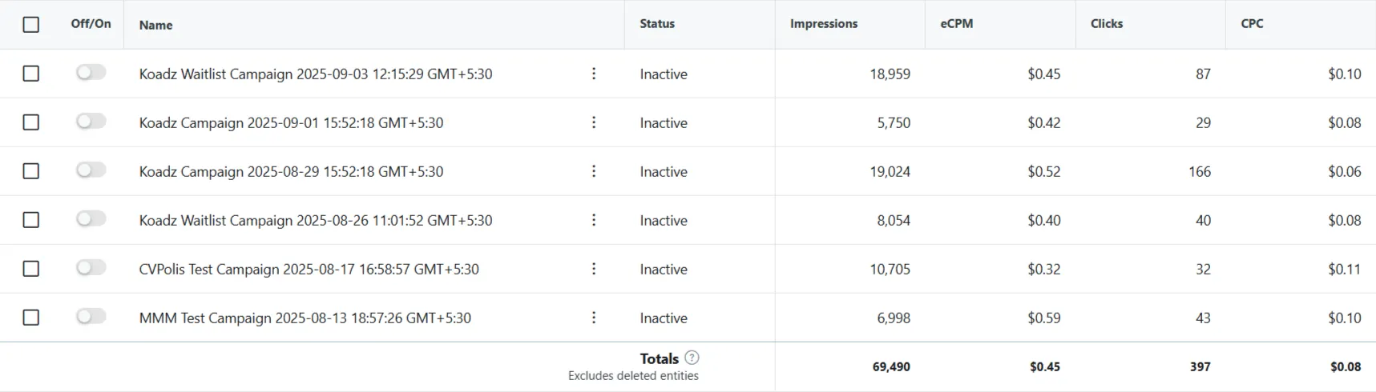The height and width of the screenshot is (392, 1376).
Task: Open three-dot menu for Koadz Campaign 2025-08-29
Action: pos(594,171)
